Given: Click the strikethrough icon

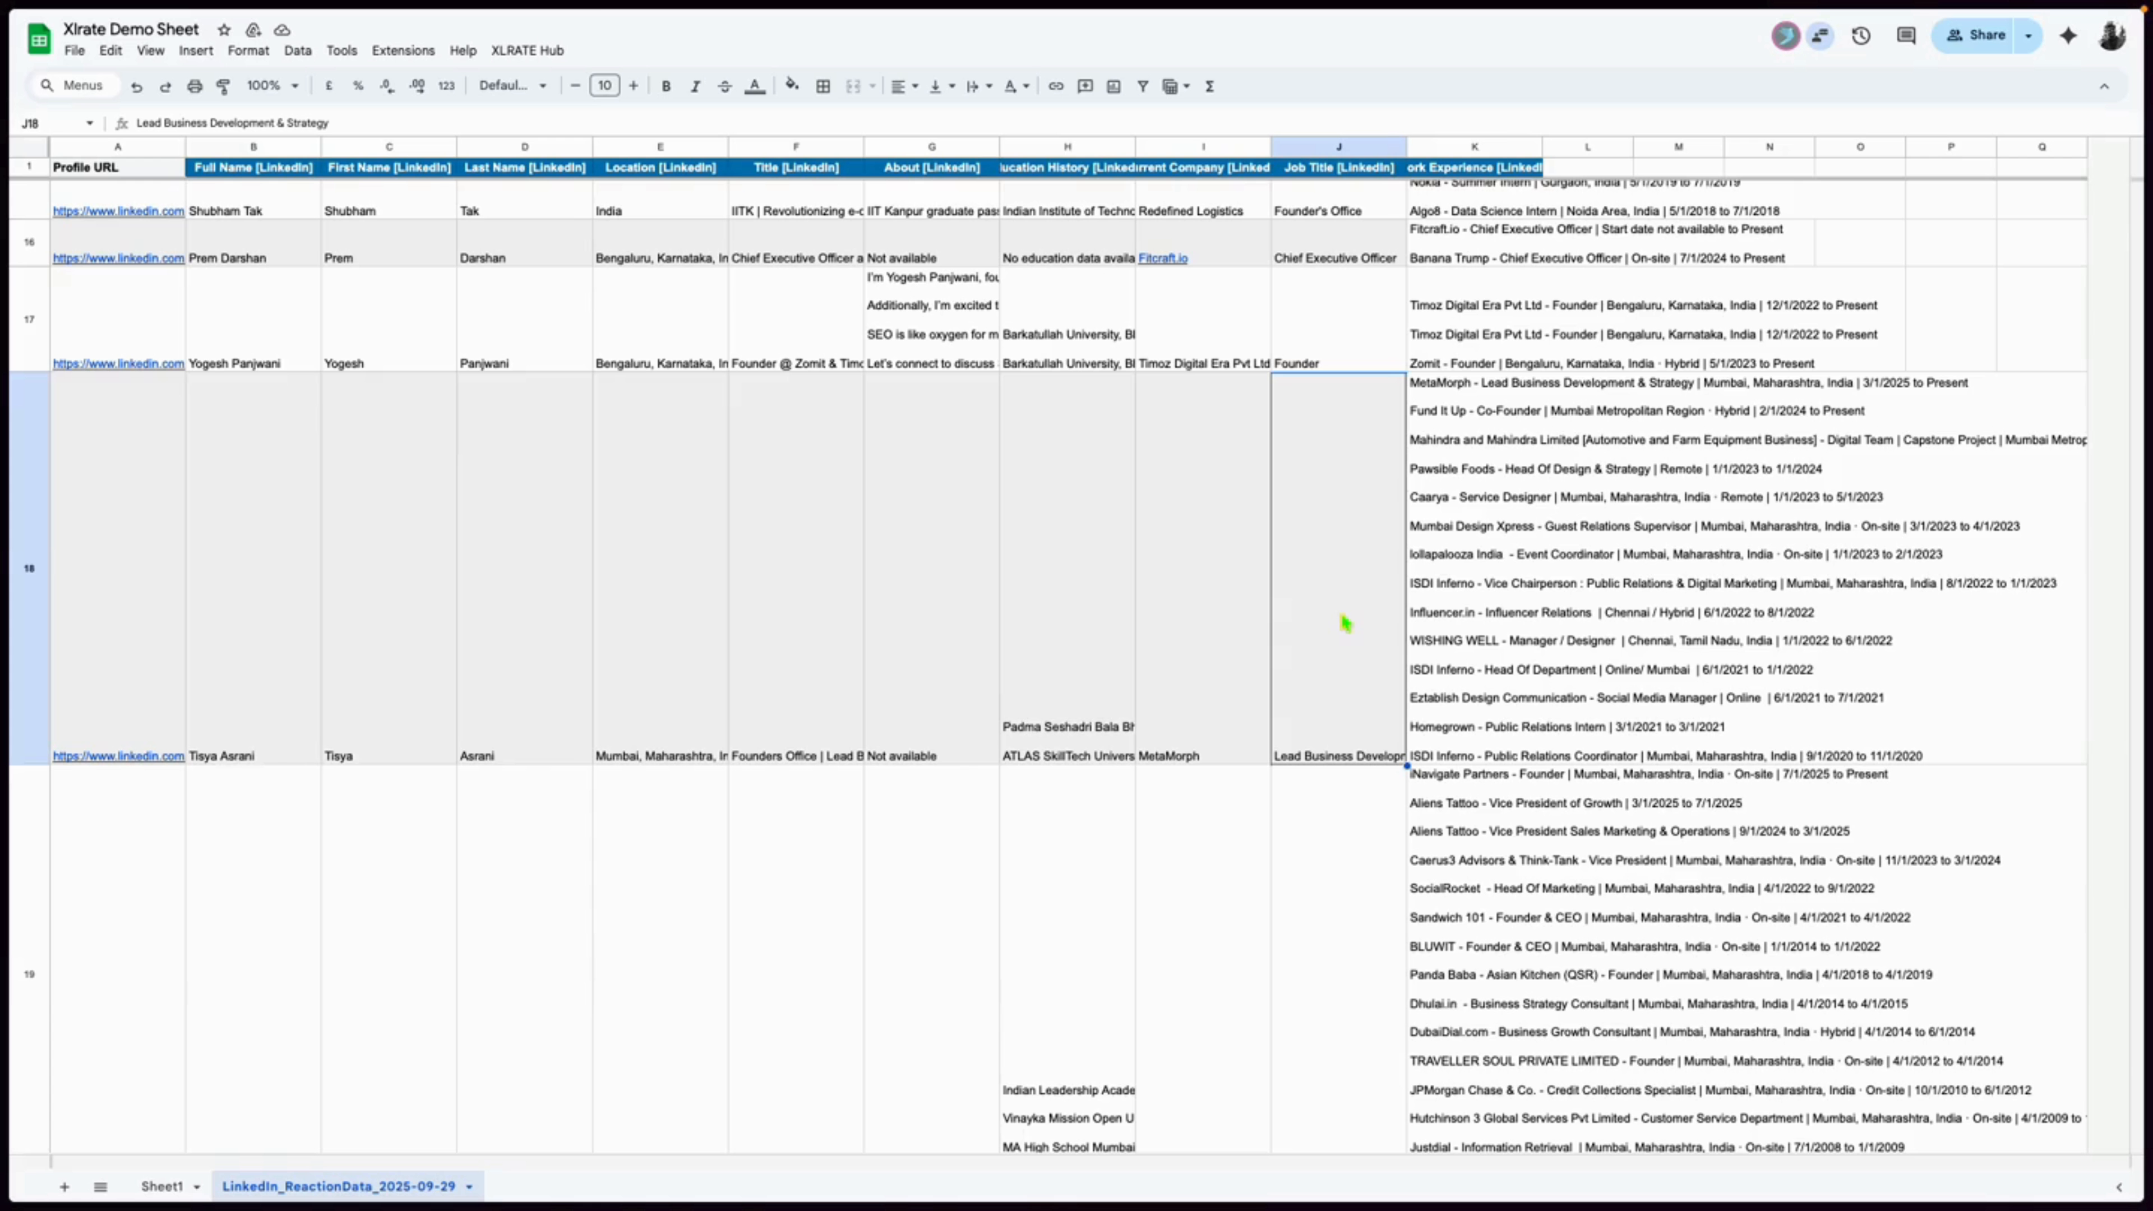Looking at the screenshot, I should [724, 85].
